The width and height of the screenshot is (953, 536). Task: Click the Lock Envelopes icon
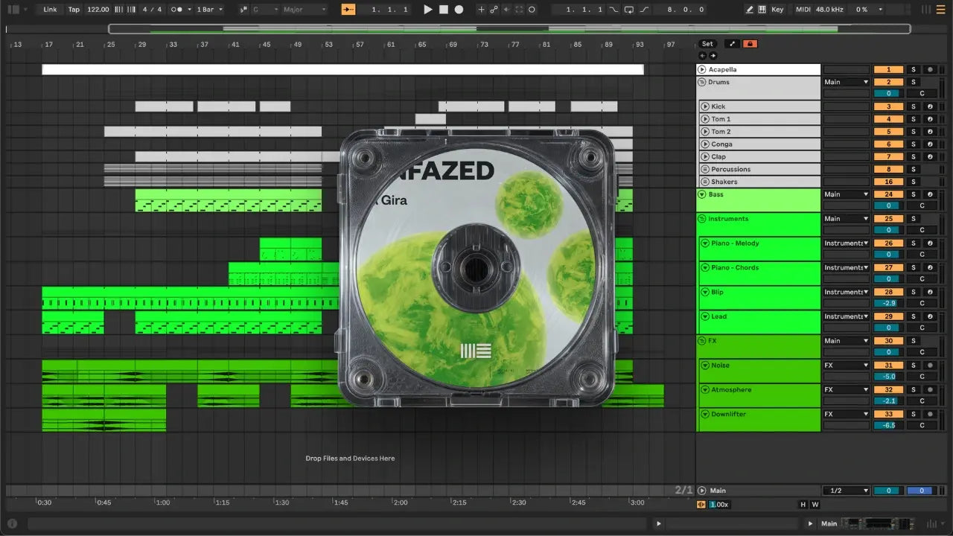tap(750, 44)
